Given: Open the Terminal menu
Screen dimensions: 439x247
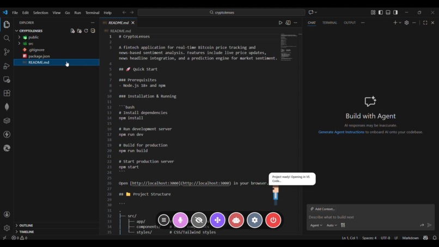Looking at the screenshot, I should [92, 13].
